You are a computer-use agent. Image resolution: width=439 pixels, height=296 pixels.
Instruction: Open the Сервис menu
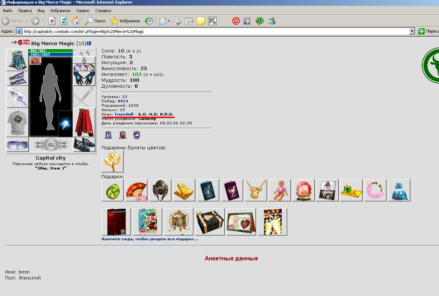(x=83, y=11)
